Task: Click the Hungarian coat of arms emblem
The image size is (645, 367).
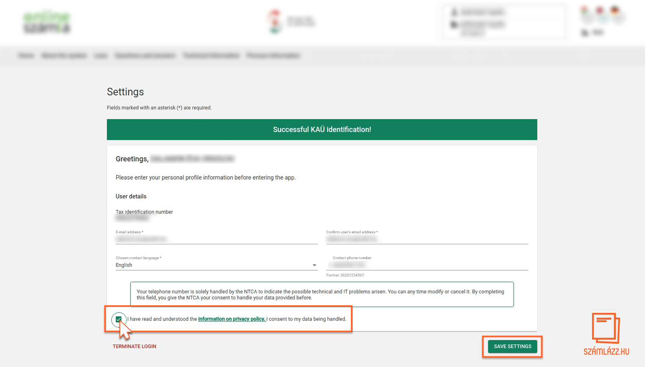Action: pyautogui.click(x=275, y=21)
